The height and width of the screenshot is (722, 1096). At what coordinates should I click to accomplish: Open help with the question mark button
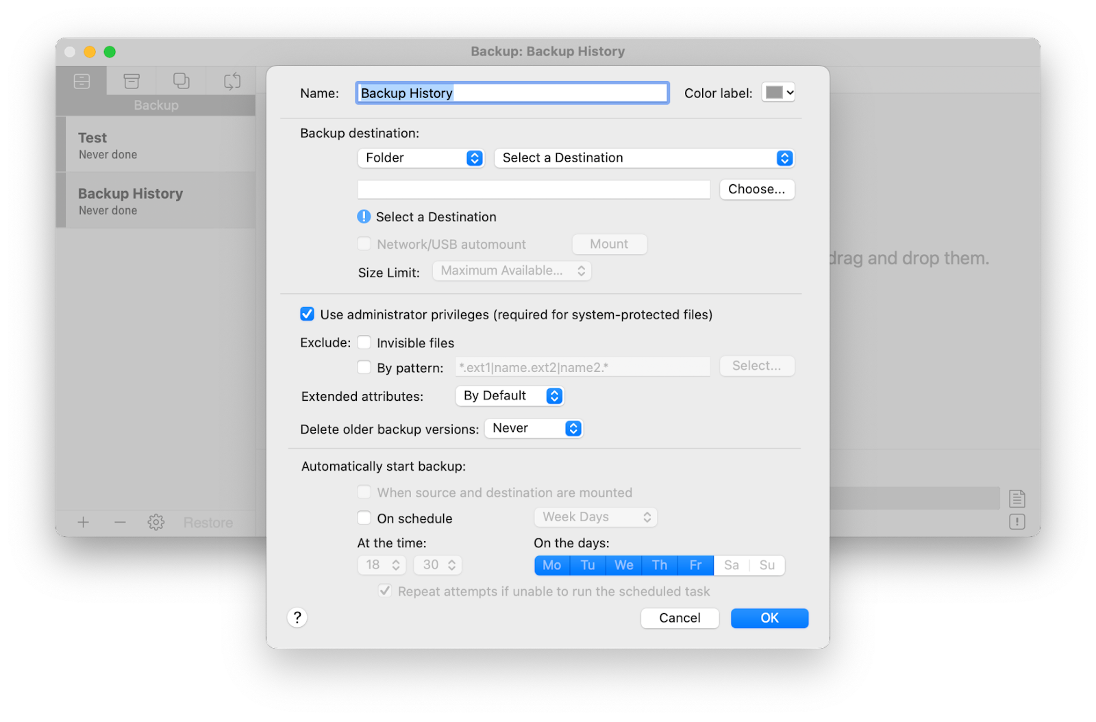click(x=297, y=617)
